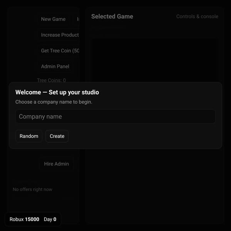
Task: Start a New Game in the sidebar
Action: [x=54, y=19]
